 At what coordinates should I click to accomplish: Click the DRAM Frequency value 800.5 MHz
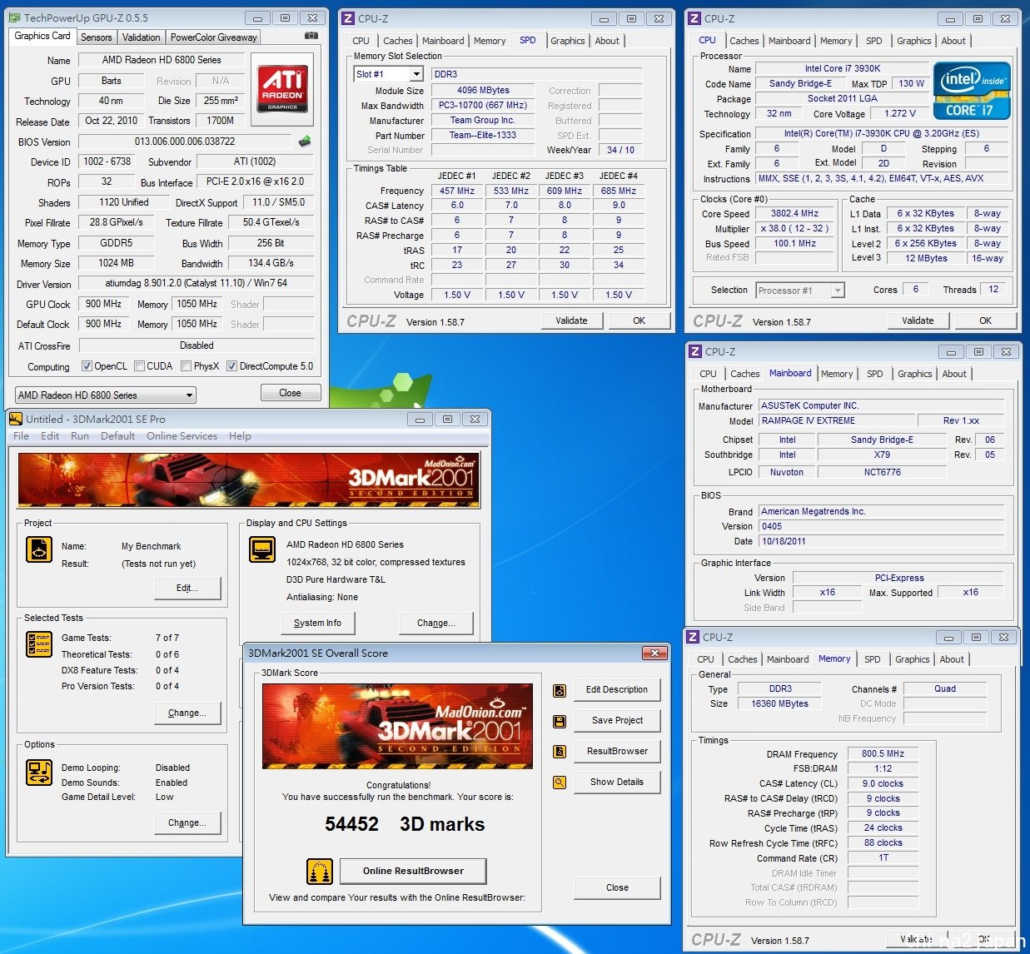click(883, 753)
